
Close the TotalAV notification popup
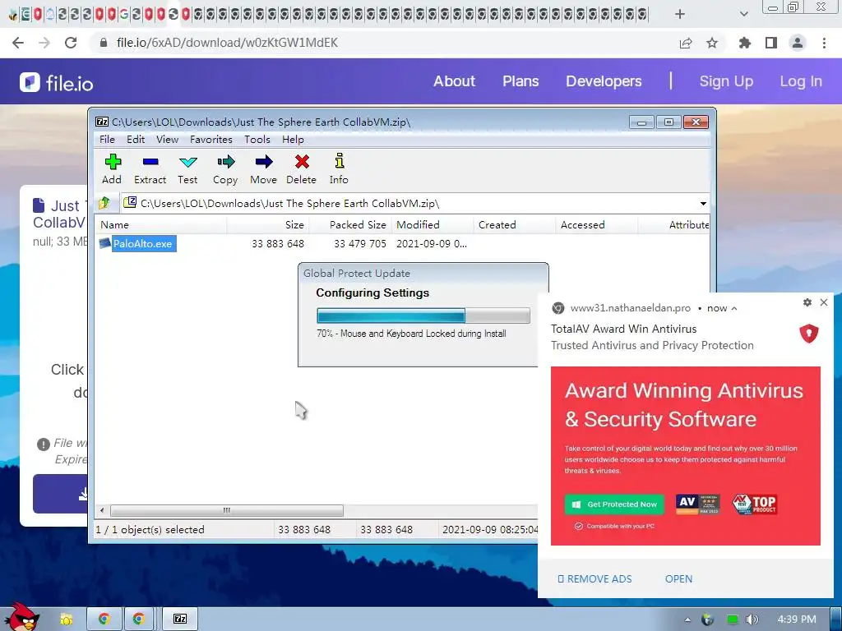tap(824, 302)
